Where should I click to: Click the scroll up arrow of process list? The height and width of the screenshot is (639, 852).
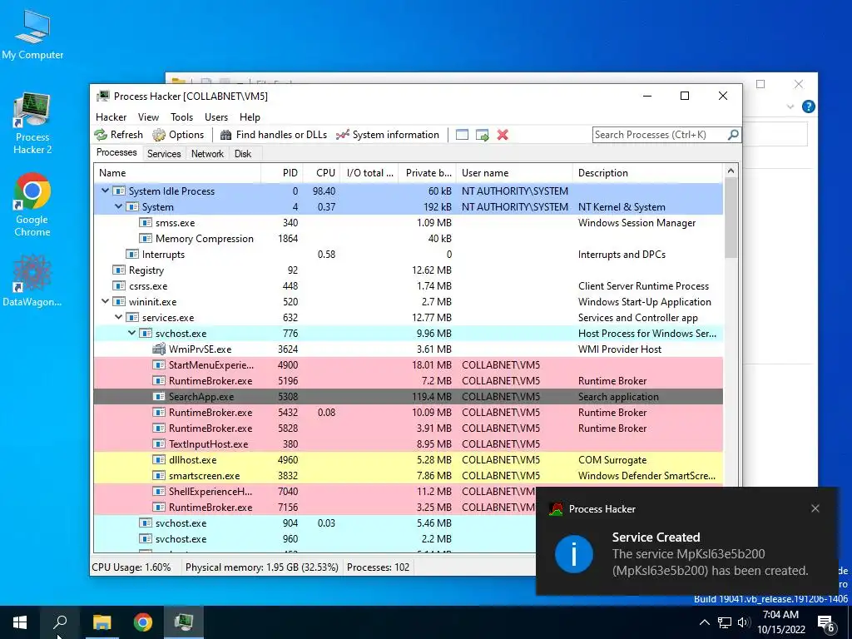[731, 171]
